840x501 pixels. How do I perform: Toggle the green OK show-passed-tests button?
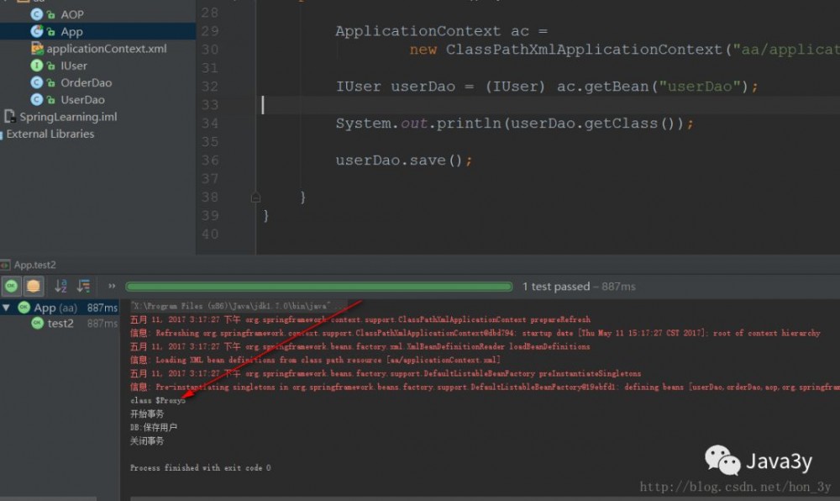[11, 286]
